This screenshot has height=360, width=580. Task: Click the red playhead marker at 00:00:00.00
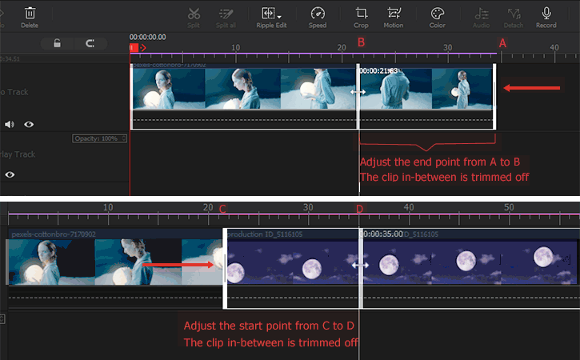(134, 48)
